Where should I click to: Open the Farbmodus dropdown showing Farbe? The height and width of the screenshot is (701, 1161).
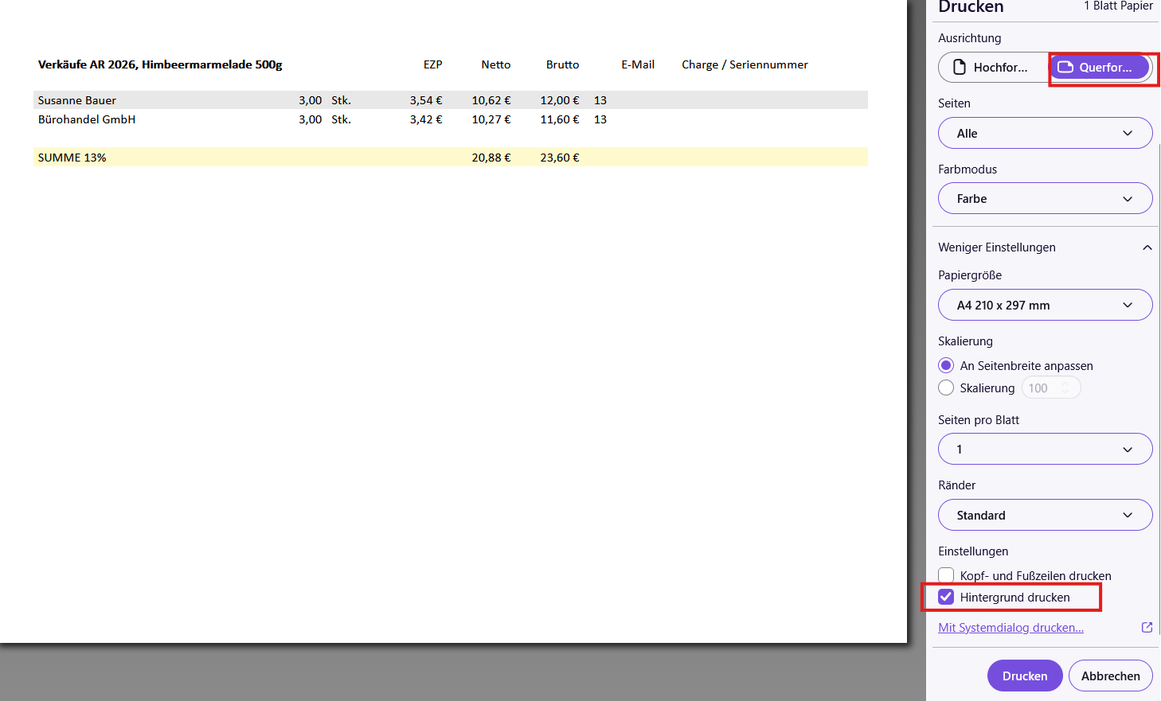click(1045, 199)
